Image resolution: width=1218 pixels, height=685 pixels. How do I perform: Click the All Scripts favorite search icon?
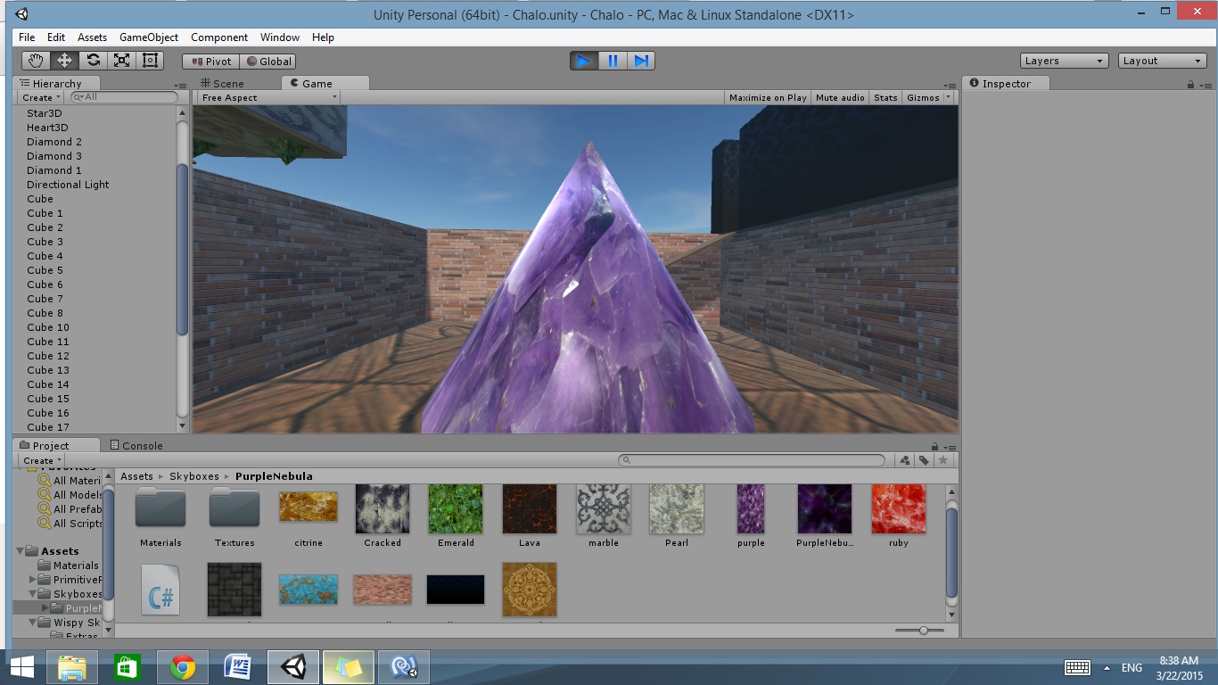tap(45, 524)
